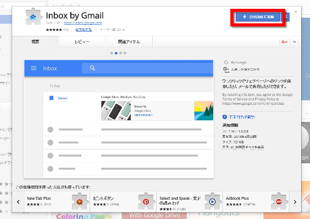Click the Inbox by Gmail extension icon
This screenshot has height=219, width=310.
pos(34,17)
